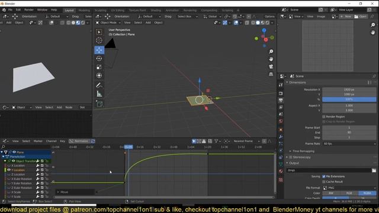Uncheck File Extensions checkbox

[324, 176]
